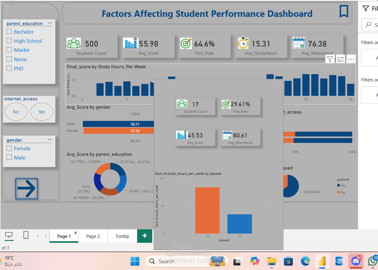Go to next page tabs arrow
378x270 pixels.
46,236
